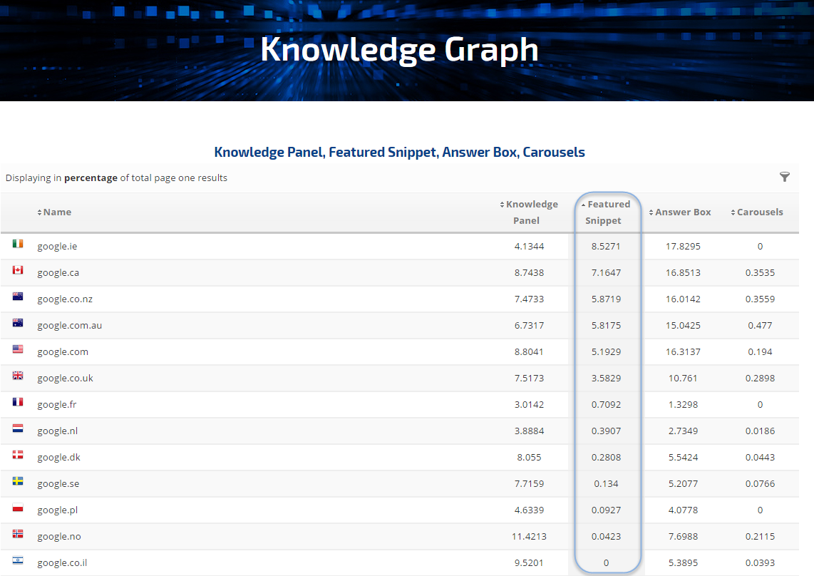Click the Canada flag icon
Viewport: 814px width, 576px height.
click(x=18, y=270)
